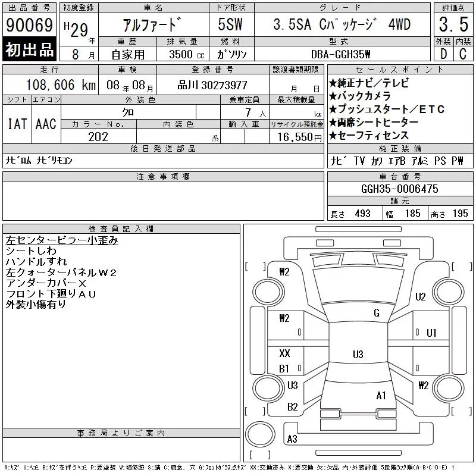The height and width of the screenshot is (476, 476).
Task: Select the XX mark on the car diagram
Action: pos(284,353)
